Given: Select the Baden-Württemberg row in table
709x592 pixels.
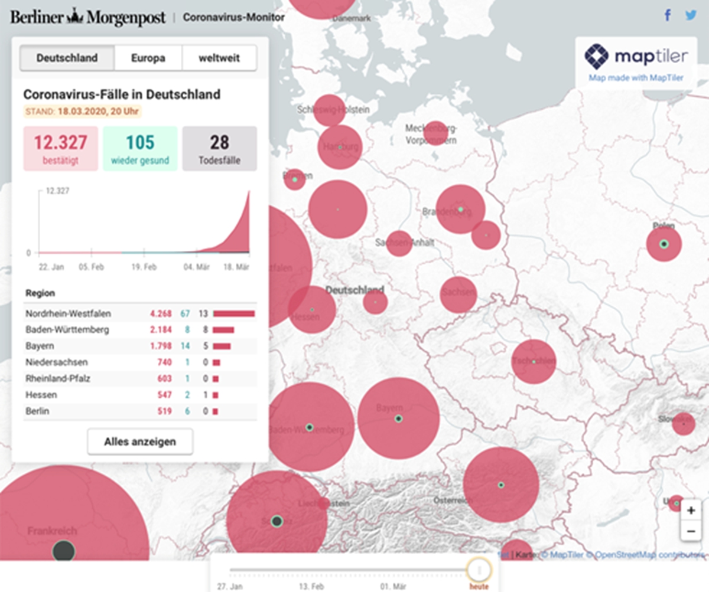Looking at the screenshot, I should click(x=140, y=329).
